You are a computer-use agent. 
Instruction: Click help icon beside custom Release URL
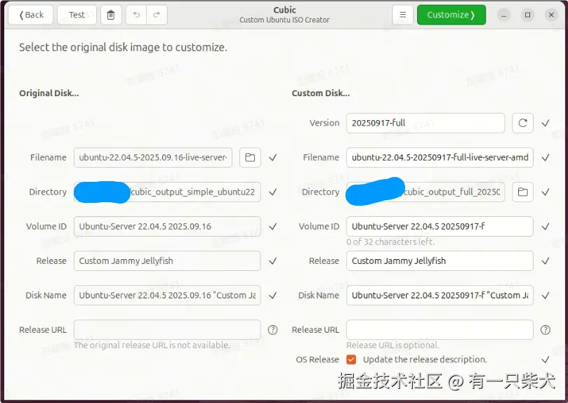(x=546, y=330)
